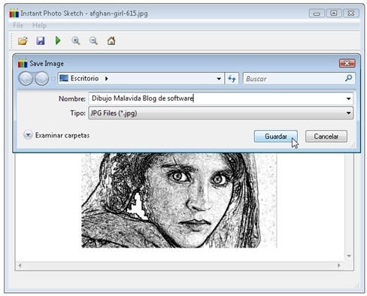Refresh the Escritorio folder location
Viewport: 367px width, 296px height.
tap(232, 79)
